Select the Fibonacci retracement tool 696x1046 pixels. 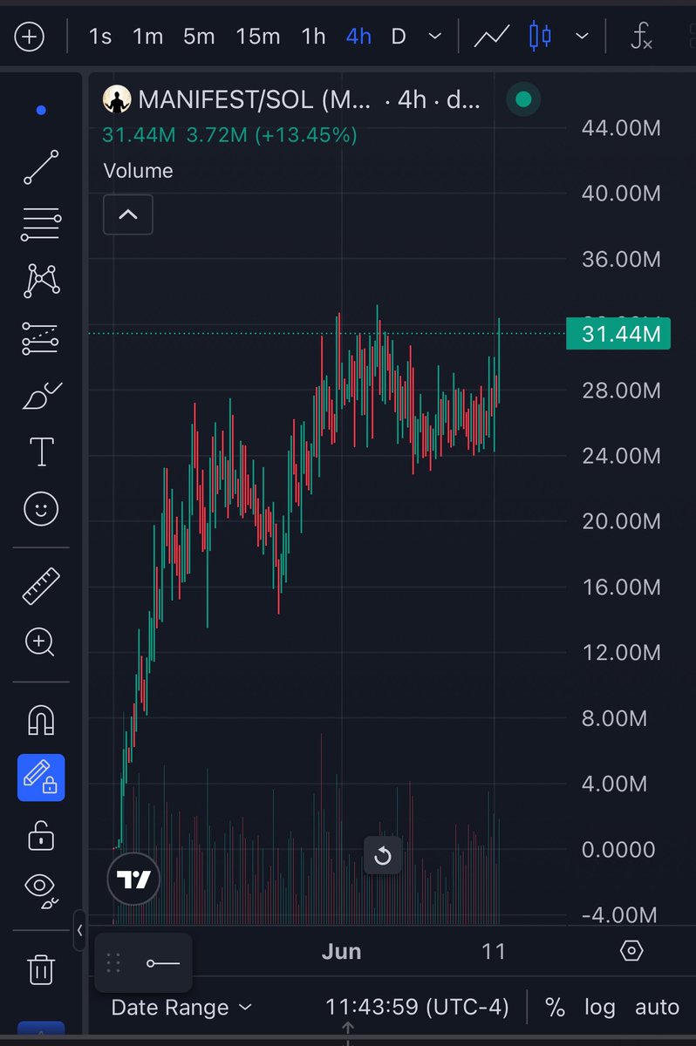(41, 224)
